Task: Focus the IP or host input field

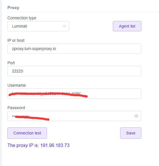Action: point(74,49)
